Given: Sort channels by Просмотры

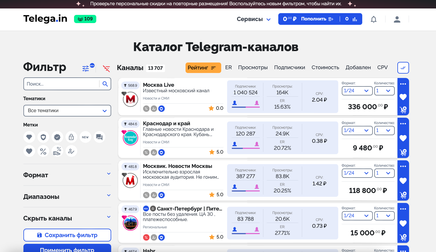Looking at the screenshot, I should (x=253, y=67).
